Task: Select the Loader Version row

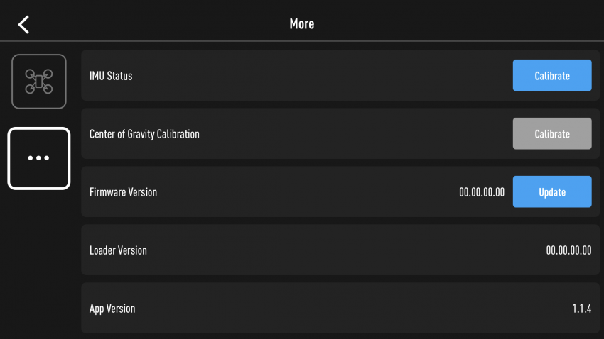Action: [x=340, y=250]
